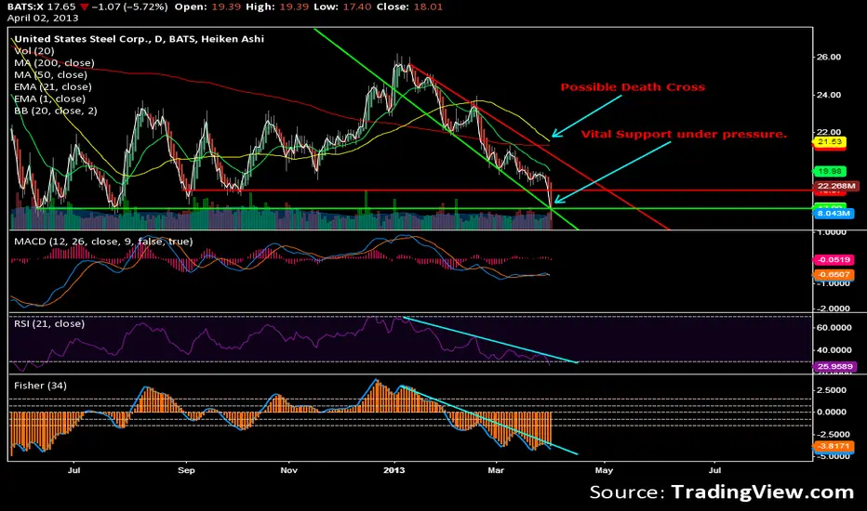Screen dimensions: 867x511
Task: Click the green 19.88 price label
Action: (x=830, y=172)
